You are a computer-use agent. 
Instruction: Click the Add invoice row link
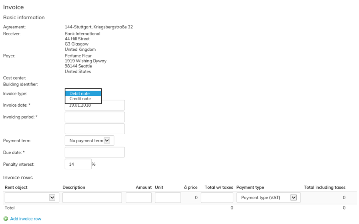(26, 219)
